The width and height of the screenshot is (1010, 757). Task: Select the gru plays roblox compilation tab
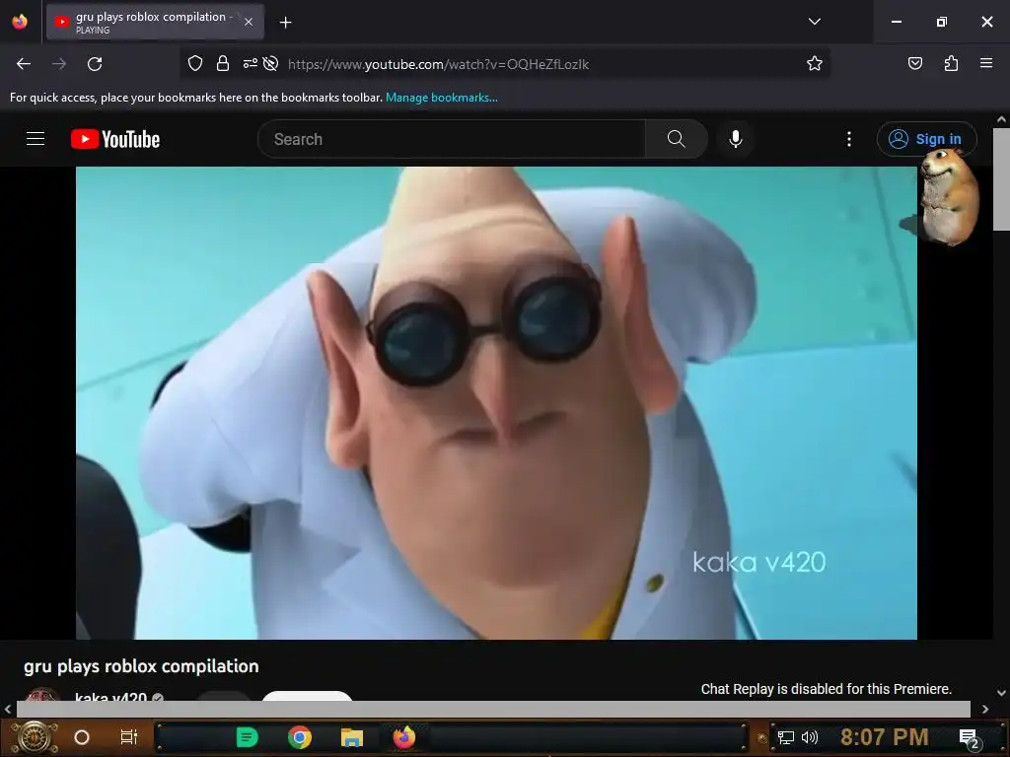[x=155, y=22]
